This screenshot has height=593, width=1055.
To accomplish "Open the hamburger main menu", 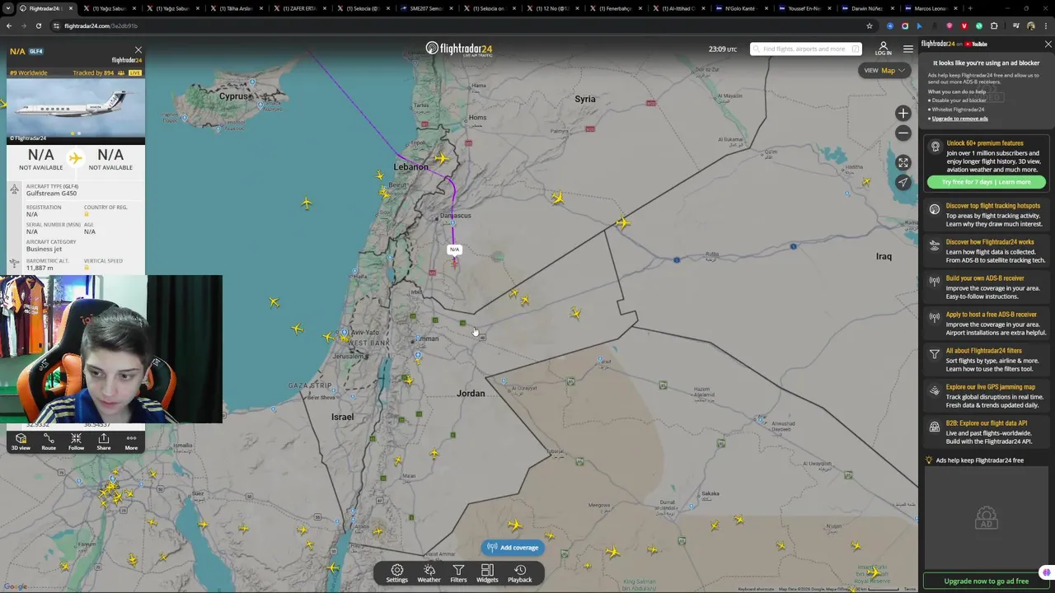I will point(908,49).
